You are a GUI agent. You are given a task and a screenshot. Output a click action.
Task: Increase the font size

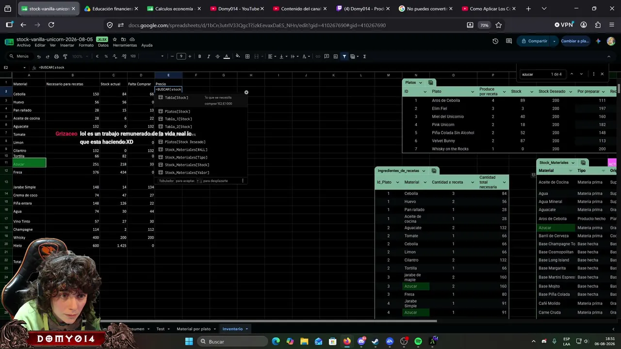(x=190, y=56)
